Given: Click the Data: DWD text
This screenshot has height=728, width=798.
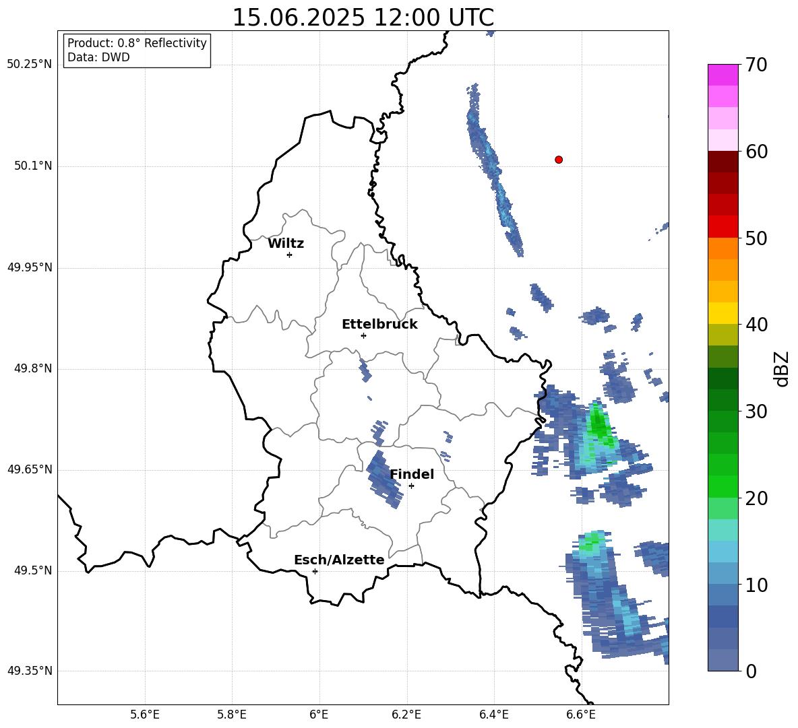Looking at the screenshot, I should (x=98, y=57).
